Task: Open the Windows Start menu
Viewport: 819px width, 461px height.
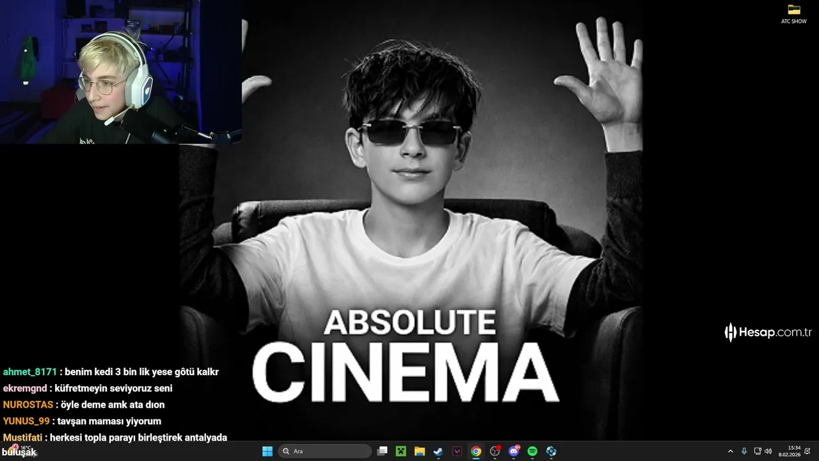Action: click(x=267, y=451)
